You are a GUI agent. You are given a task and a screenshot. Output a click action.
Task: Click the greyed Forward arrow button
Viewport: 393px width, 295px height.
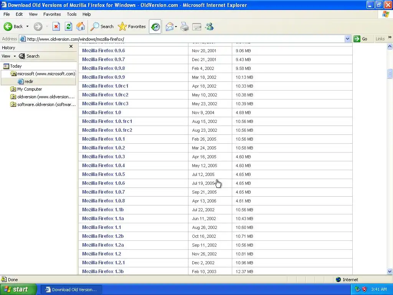pos(38,27)
